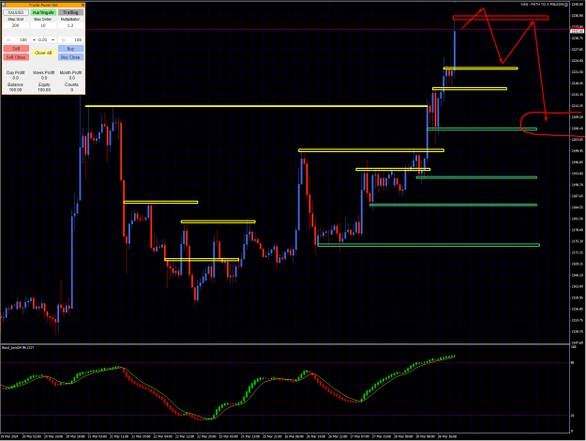The height and width of the screenshot is (441, 586).
Task: Toggle the Trailing button
Action: [x=70, y=12]
